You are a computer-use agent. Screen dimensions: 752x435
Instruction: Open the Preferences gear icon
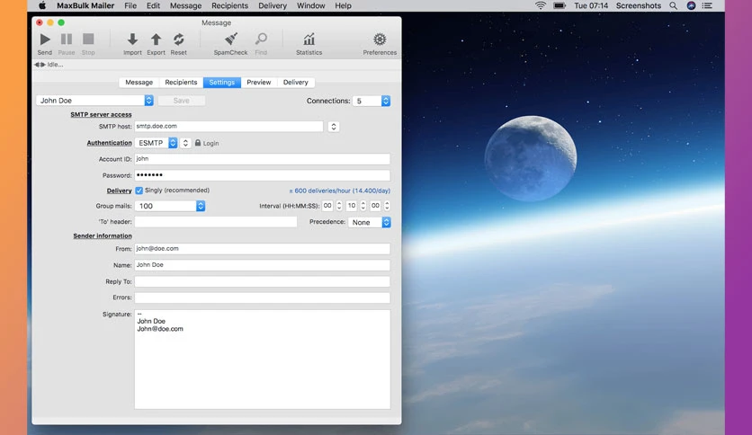[x=380, y=40]
